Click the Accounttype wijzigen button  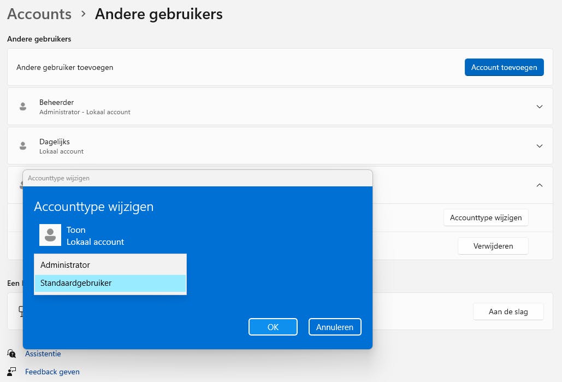pos(486,218)
